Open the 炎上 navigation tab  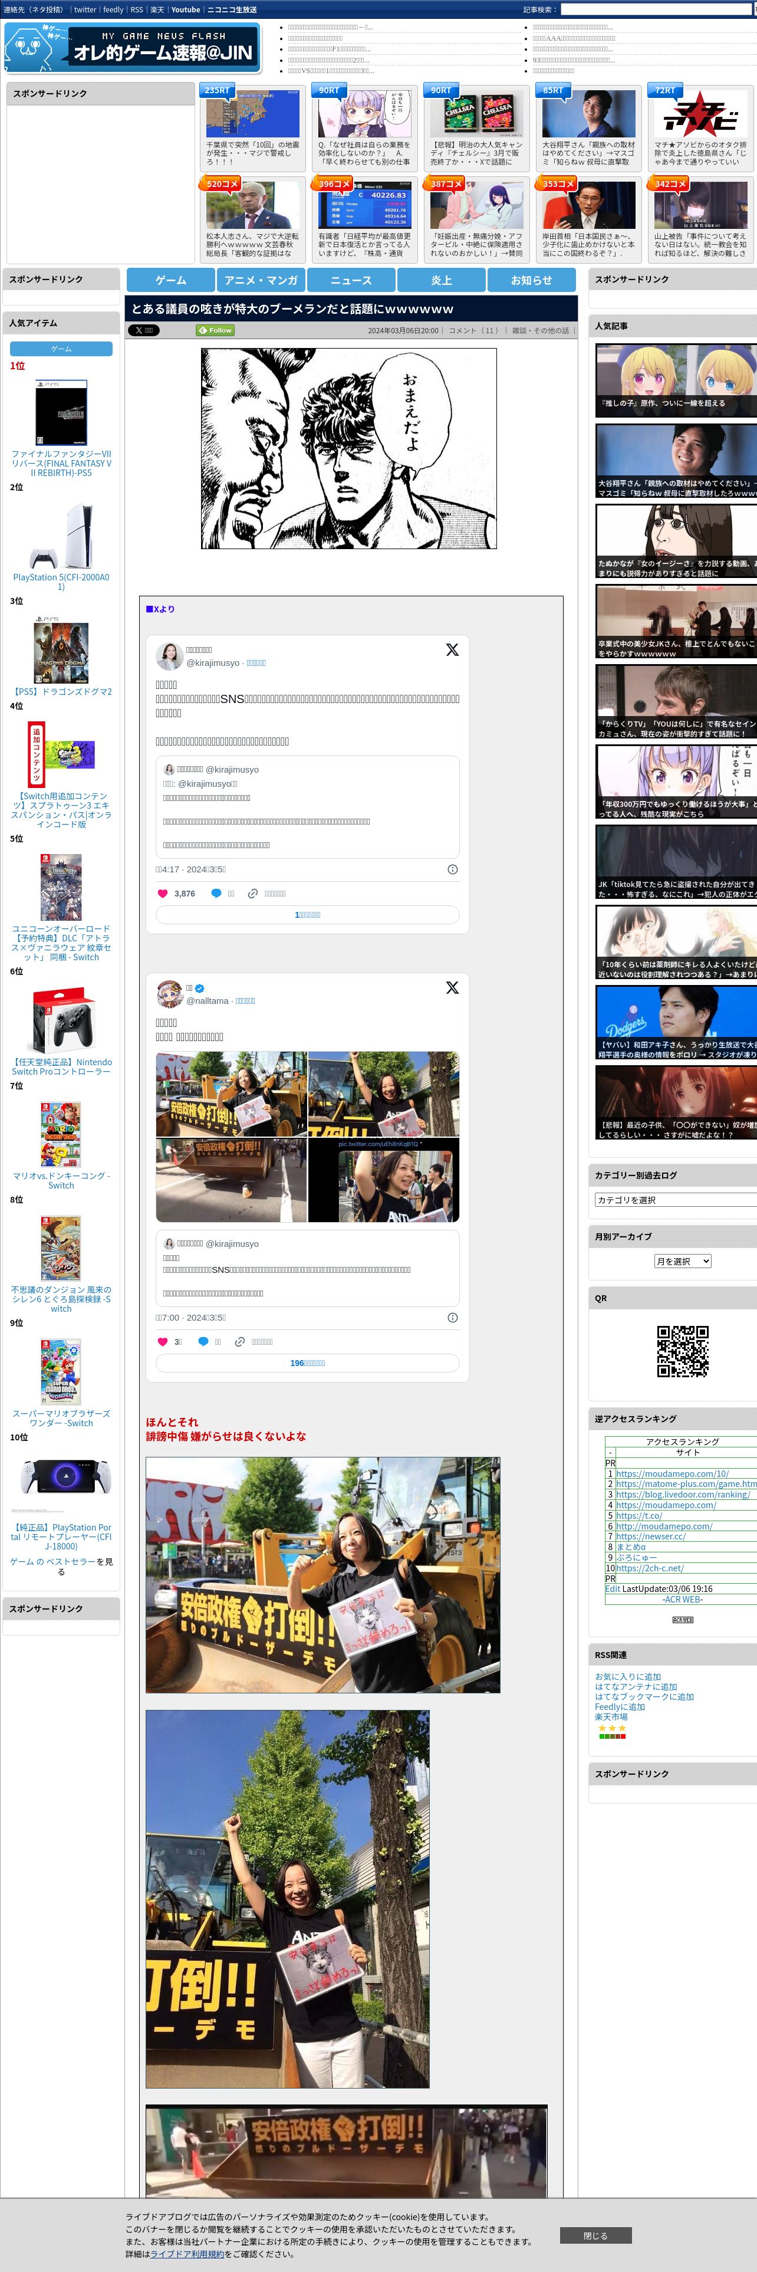(x=442, y=280)
